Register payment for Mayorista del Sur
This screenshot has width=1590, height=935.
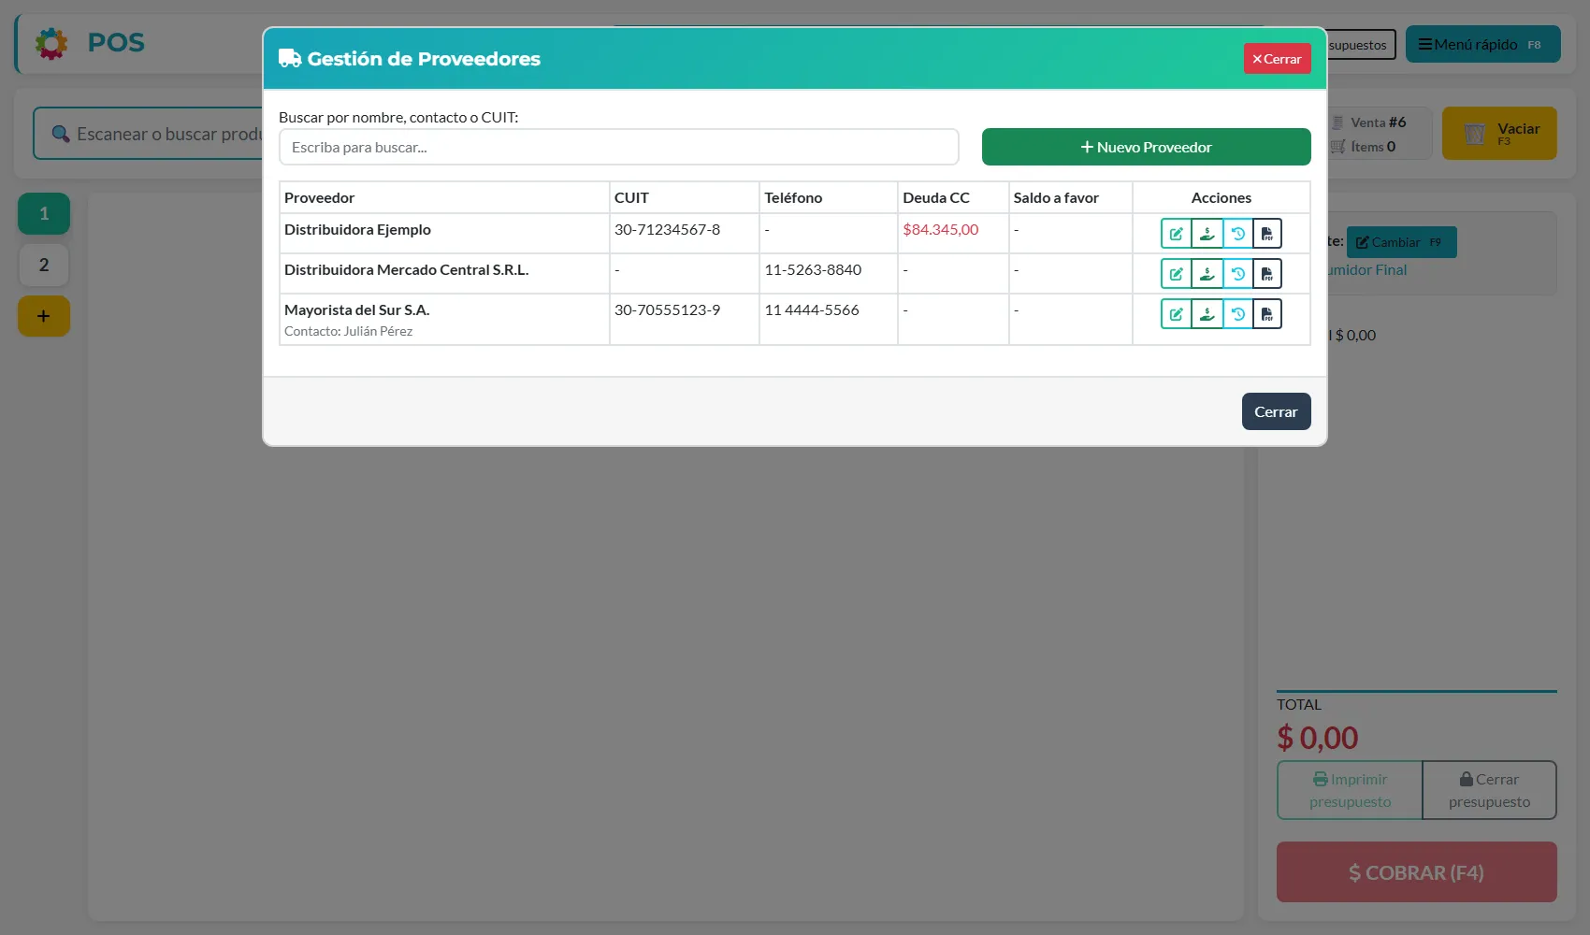pos(1207,314)
